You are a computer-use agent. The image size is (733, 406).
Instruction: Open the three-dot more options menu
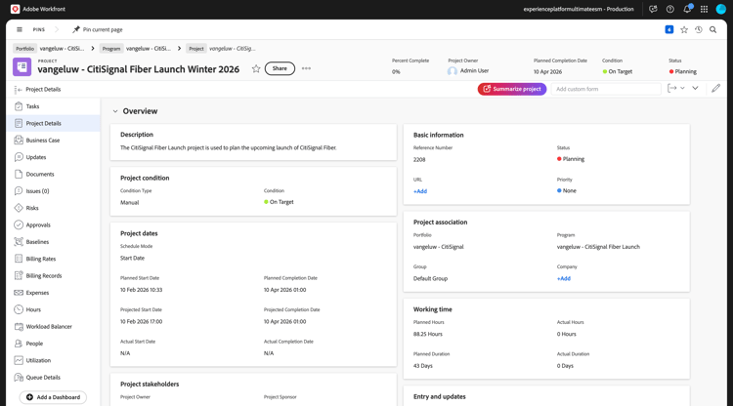point(306,68)
